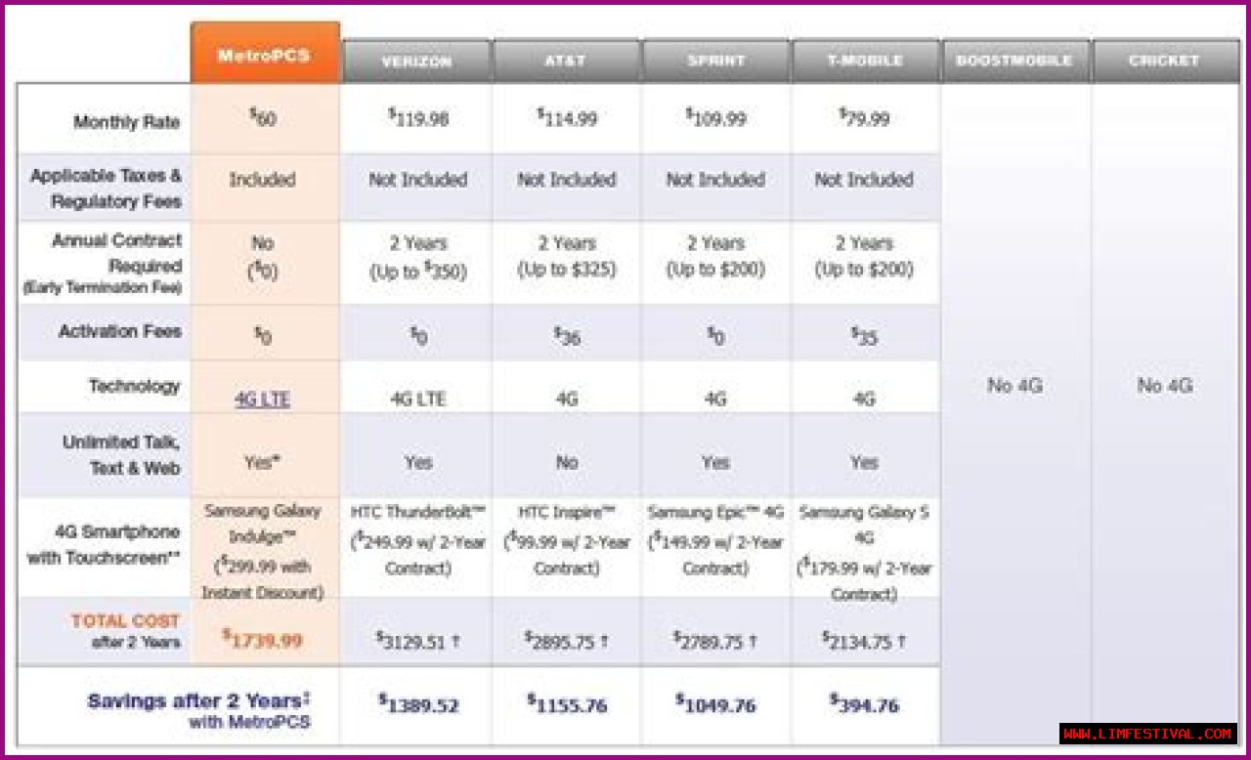The image size is (1251, 760).
Task: Click the BoostMobile column header
Action: coord(1014,62)
